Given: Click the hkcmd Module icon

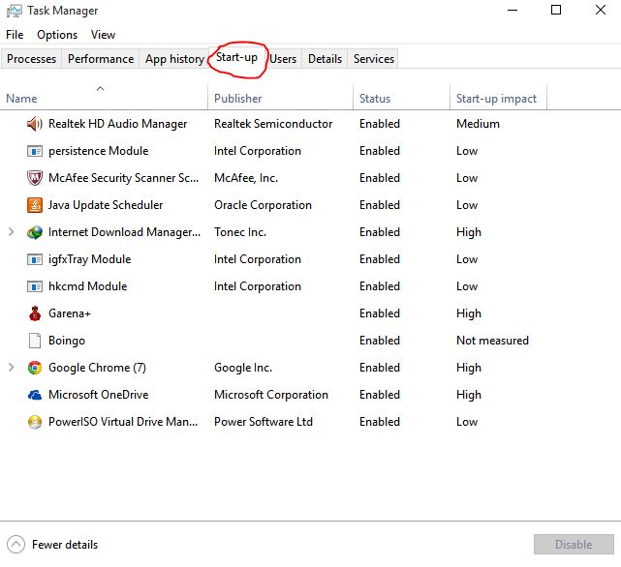Looking at the screenshot, I should [x=35, y=286].
